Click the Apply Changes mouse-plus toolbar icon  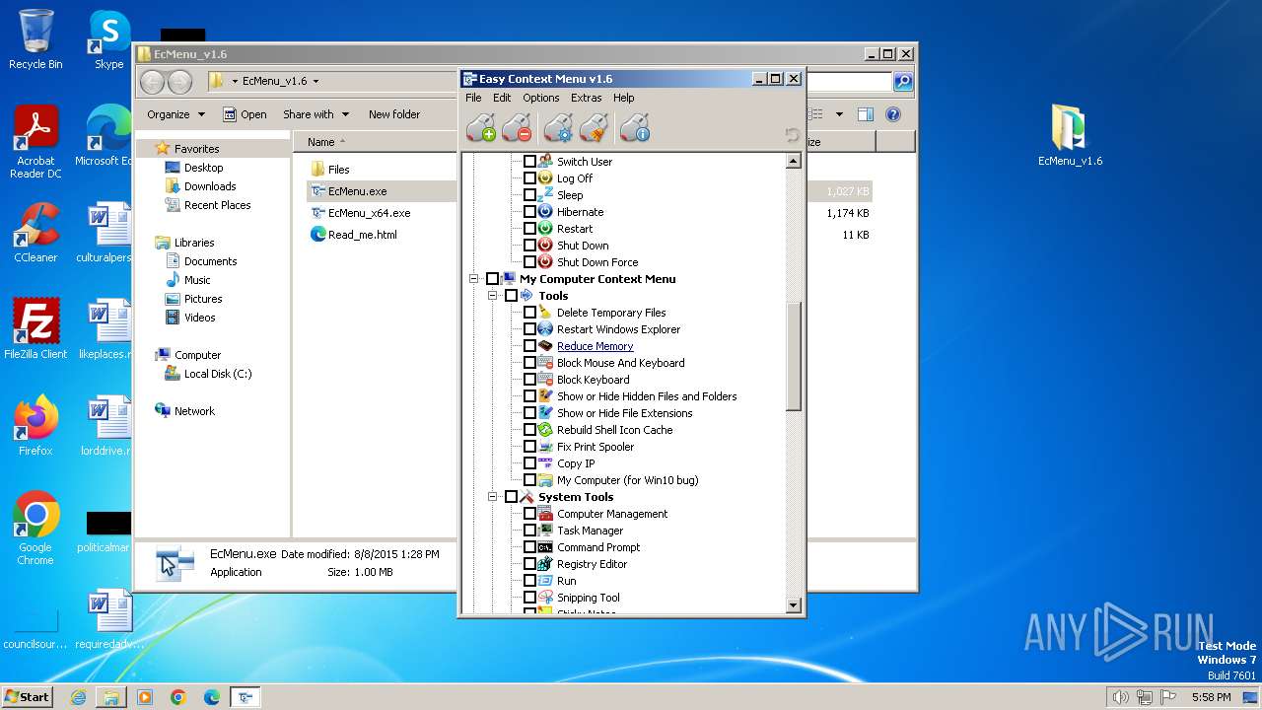481,128
